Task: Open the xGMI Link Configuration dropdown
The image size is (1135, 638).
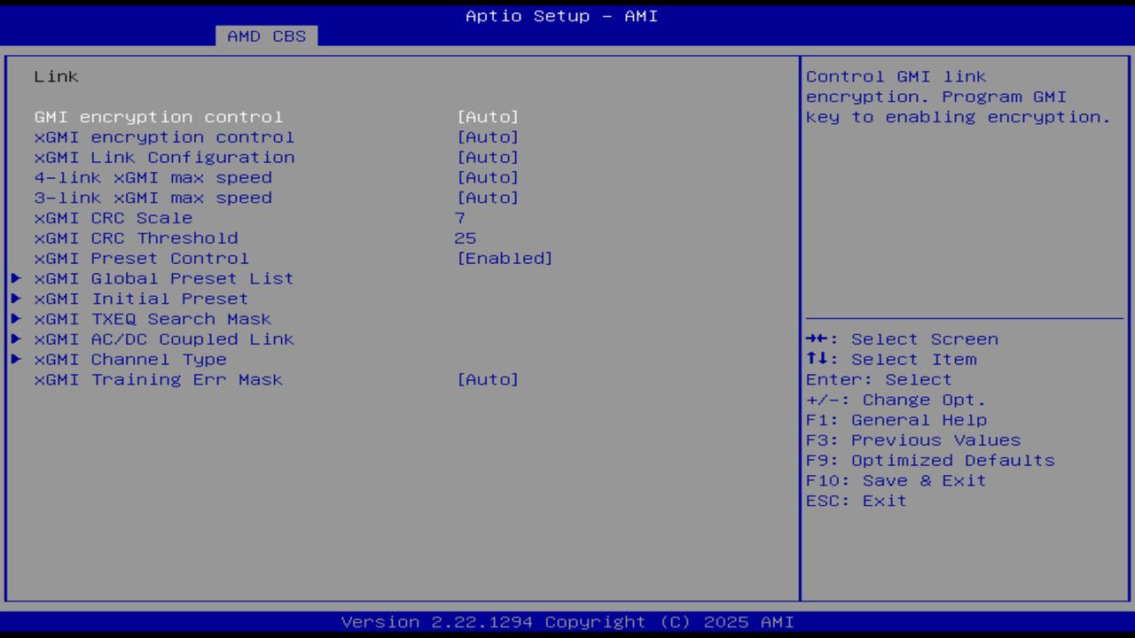Action: (164, 157)
